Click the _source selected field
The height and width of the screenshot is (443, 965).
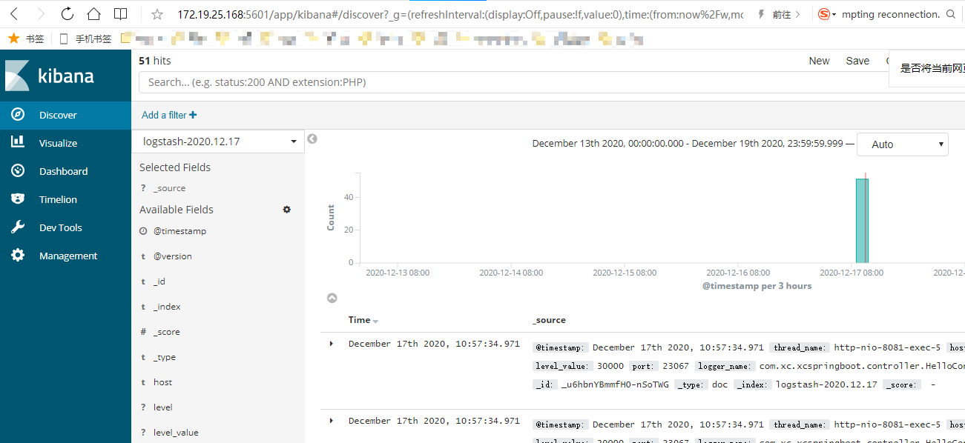(169, 188)
